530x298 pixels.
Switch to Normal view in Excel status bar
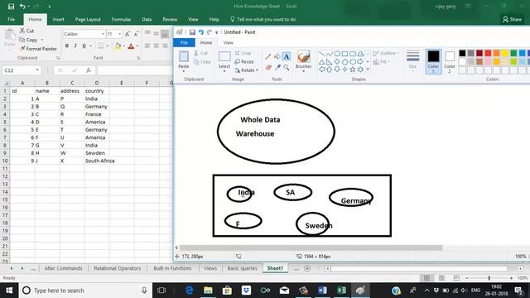pos(427,278)
